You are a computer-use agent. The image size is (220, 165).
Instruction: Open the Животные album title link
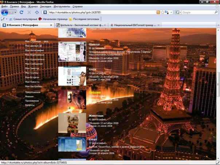[x=96, y=116]
